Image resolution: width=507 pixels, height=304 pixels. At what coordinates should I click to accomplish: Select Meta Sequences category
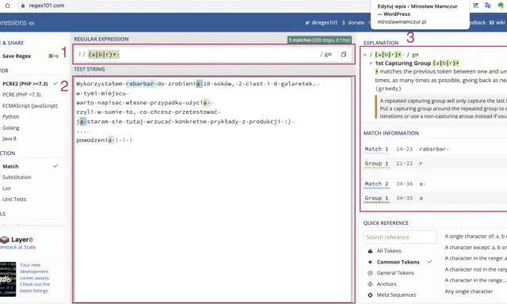coord(396,295)
